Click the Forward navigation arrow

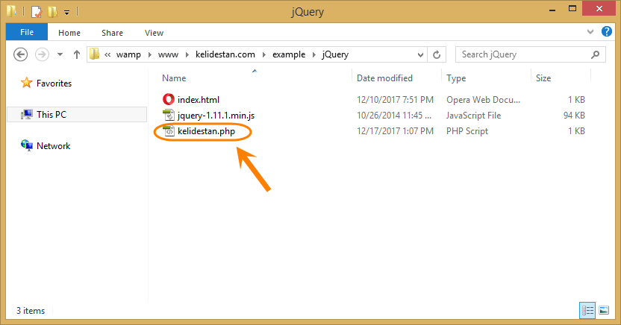(42, 54)
